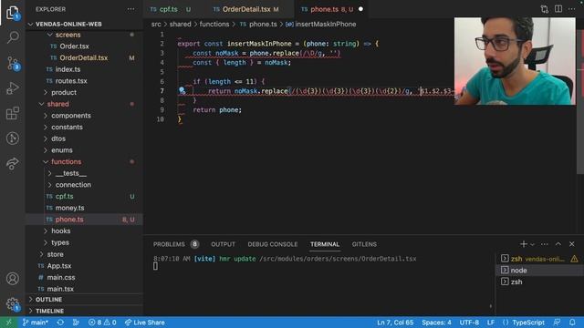Open App.tsx in the explorer
The height and width of the screenshot is (328, 584).
click(59, 265)
